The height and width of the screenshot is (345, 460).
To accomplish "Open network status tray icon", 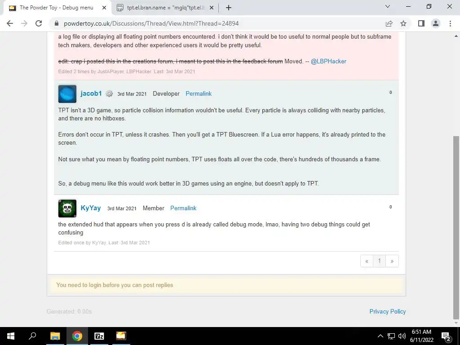I will [391, 336].
